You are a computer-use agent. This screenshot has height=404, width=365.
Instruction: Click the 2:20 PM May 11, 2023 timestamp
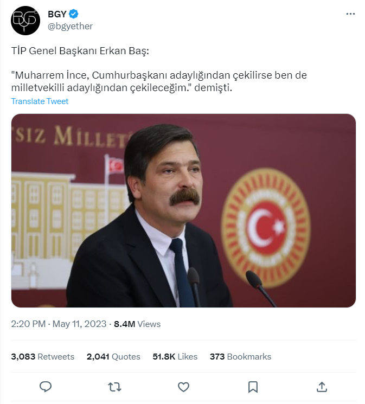tap(58, 324)
